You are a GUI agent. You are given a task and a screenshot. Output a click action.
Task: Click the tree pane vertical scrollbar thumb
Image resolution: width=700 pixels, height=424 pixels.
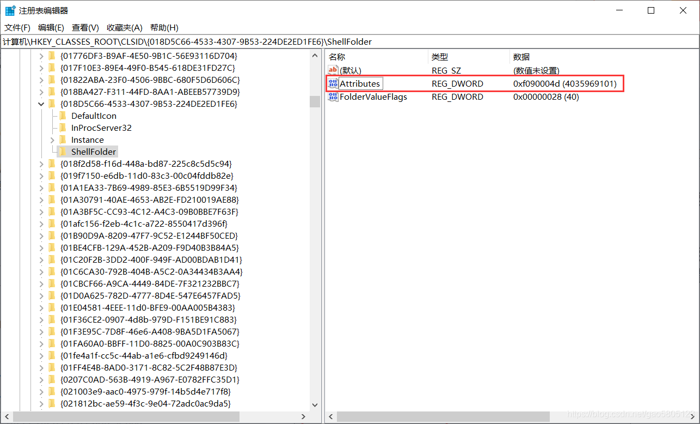[315, 102]
